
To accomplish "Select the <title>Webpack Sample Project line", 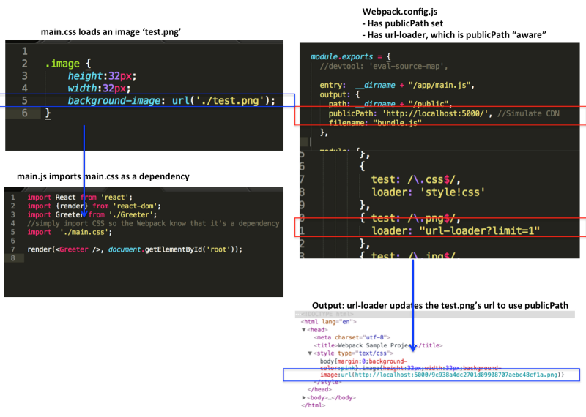I will [378, 345].
